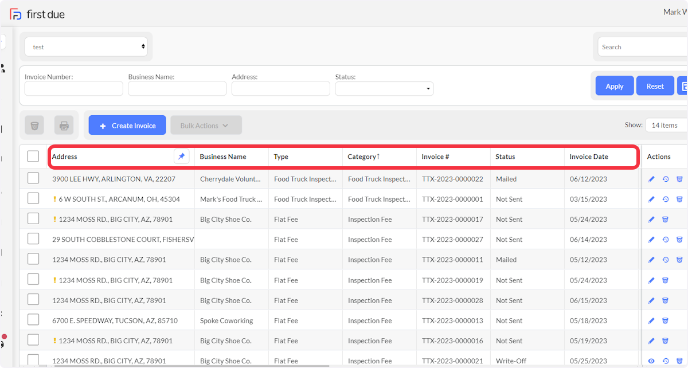The height and width of the screenshot is (368, 688).
Task: View invoice TTX-2023-0000021 using eye icon
Action: point(651,361)
